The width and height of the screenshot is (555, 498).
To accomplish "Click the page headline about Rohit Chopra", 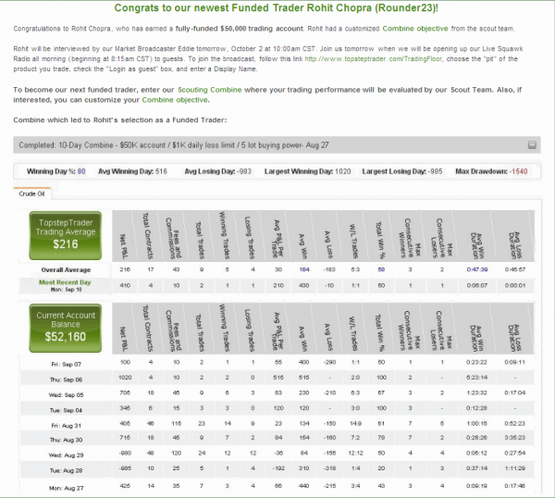I will 276,7.
